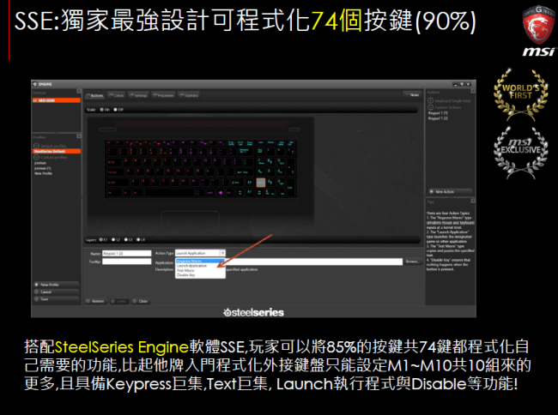Screen dimensions: 558x415
Task: Select layer L2 radio button
Action: pyautogui.click(x=113, y=239)
